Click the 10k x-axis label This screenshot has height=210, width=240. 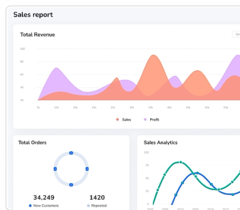click(57, 107)
